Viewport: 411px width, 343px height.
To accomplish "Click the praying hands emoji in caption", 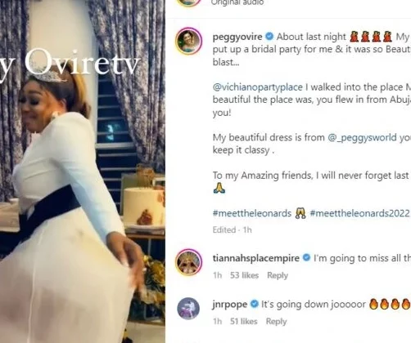I will point(219,188).
